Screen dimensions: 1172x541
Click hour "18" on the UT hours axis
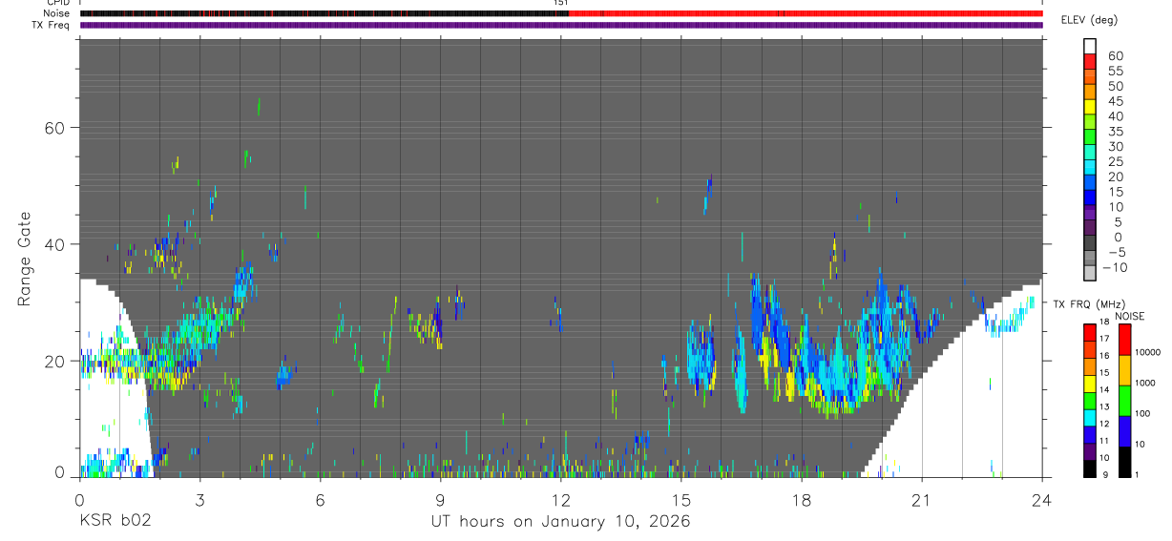pyautogui.click(x=802, y=499)
